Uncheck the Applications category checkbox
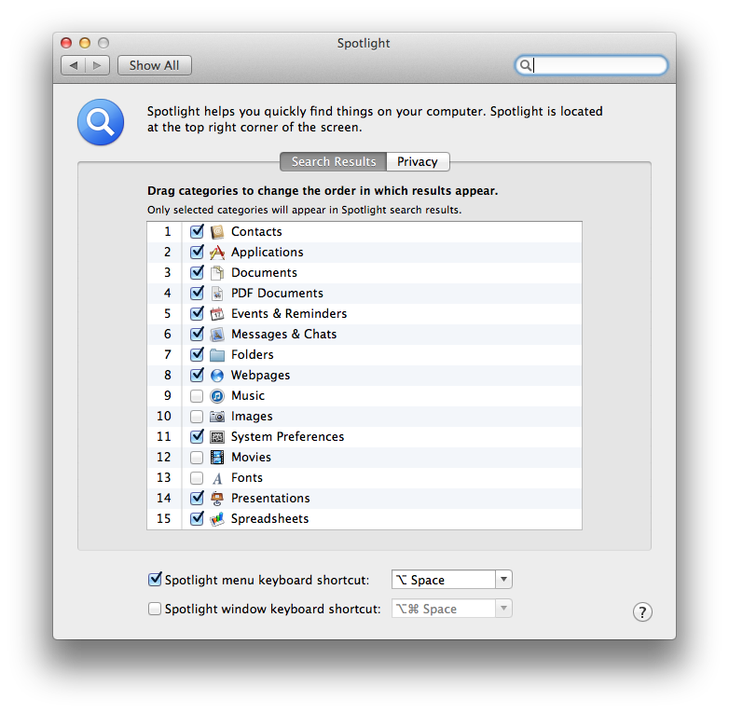Screen dimensions: 729x713 click(197, 252)
